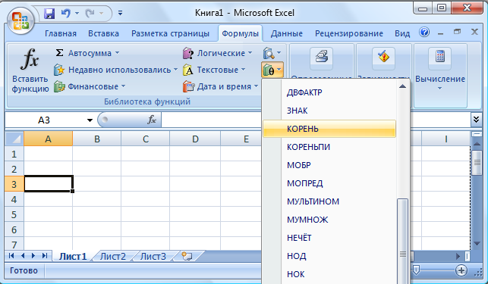Image resolution: width=488 pixels, height=284 pixels.
Task: Customize the Quick Access Toolbar dropdown
Action: pos(120,13)
